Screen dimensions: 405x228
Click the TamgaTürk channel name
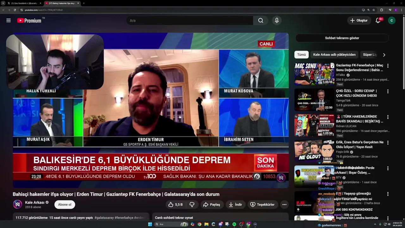(343, 101)
